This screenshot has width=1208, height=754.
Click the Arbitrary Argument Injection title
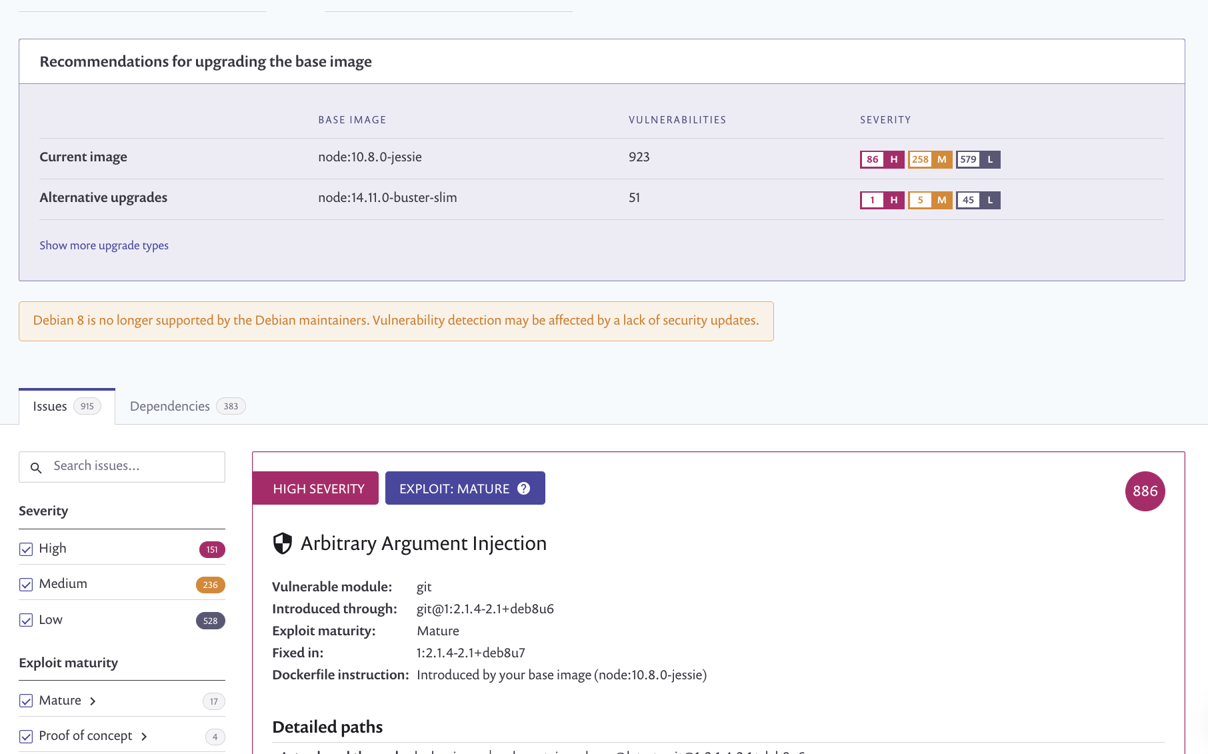[x=423, y=543]
